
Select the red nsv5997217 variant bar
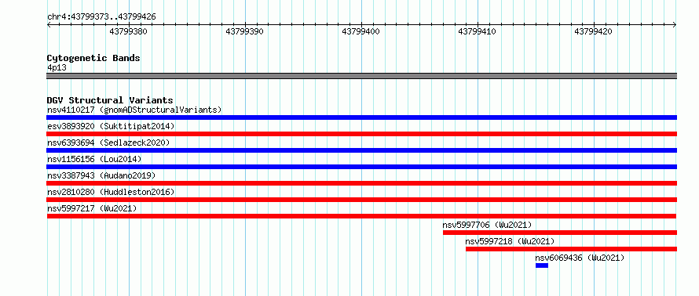tap(361, 216)
